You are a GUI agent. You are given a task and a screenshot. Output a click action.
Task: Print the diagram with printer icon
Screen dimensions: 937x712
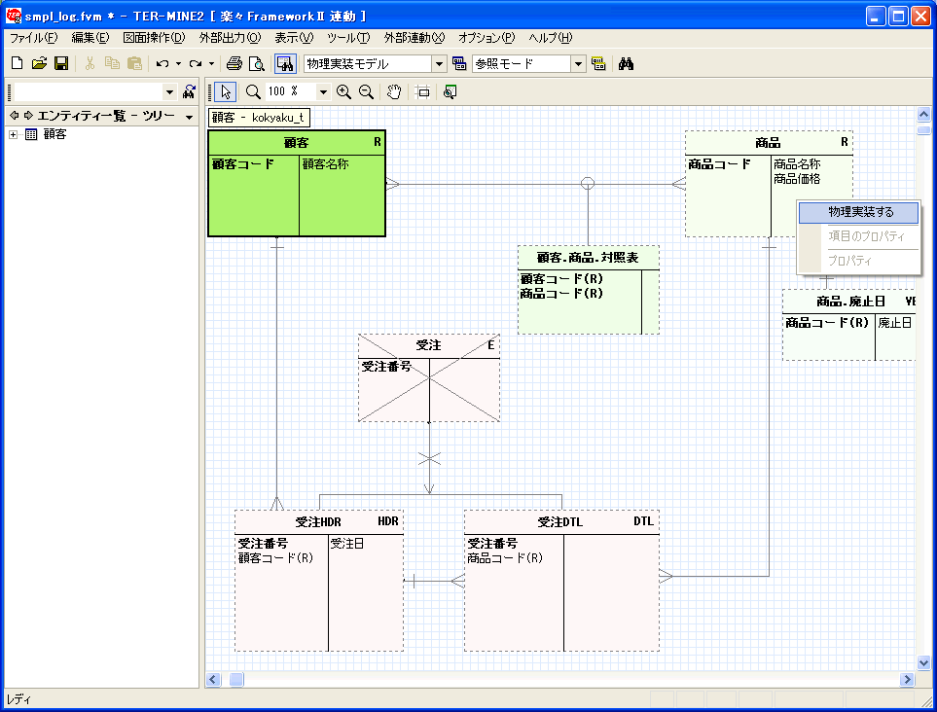[x=234, y=63]
